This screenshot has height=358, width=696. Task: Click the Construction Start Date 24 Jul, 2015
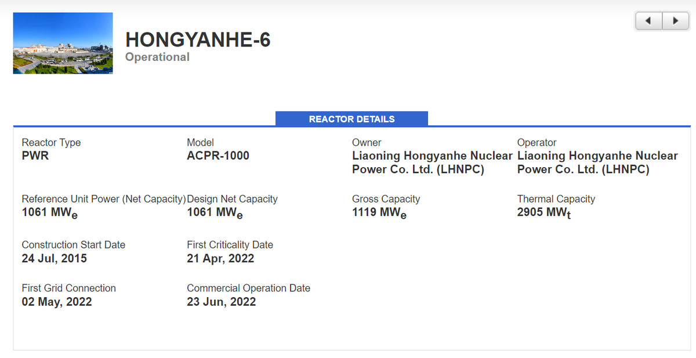(x=55, y=258)
